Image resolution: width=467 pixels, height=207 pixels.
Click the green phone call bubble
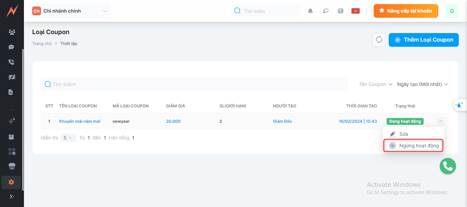point(448,166)
